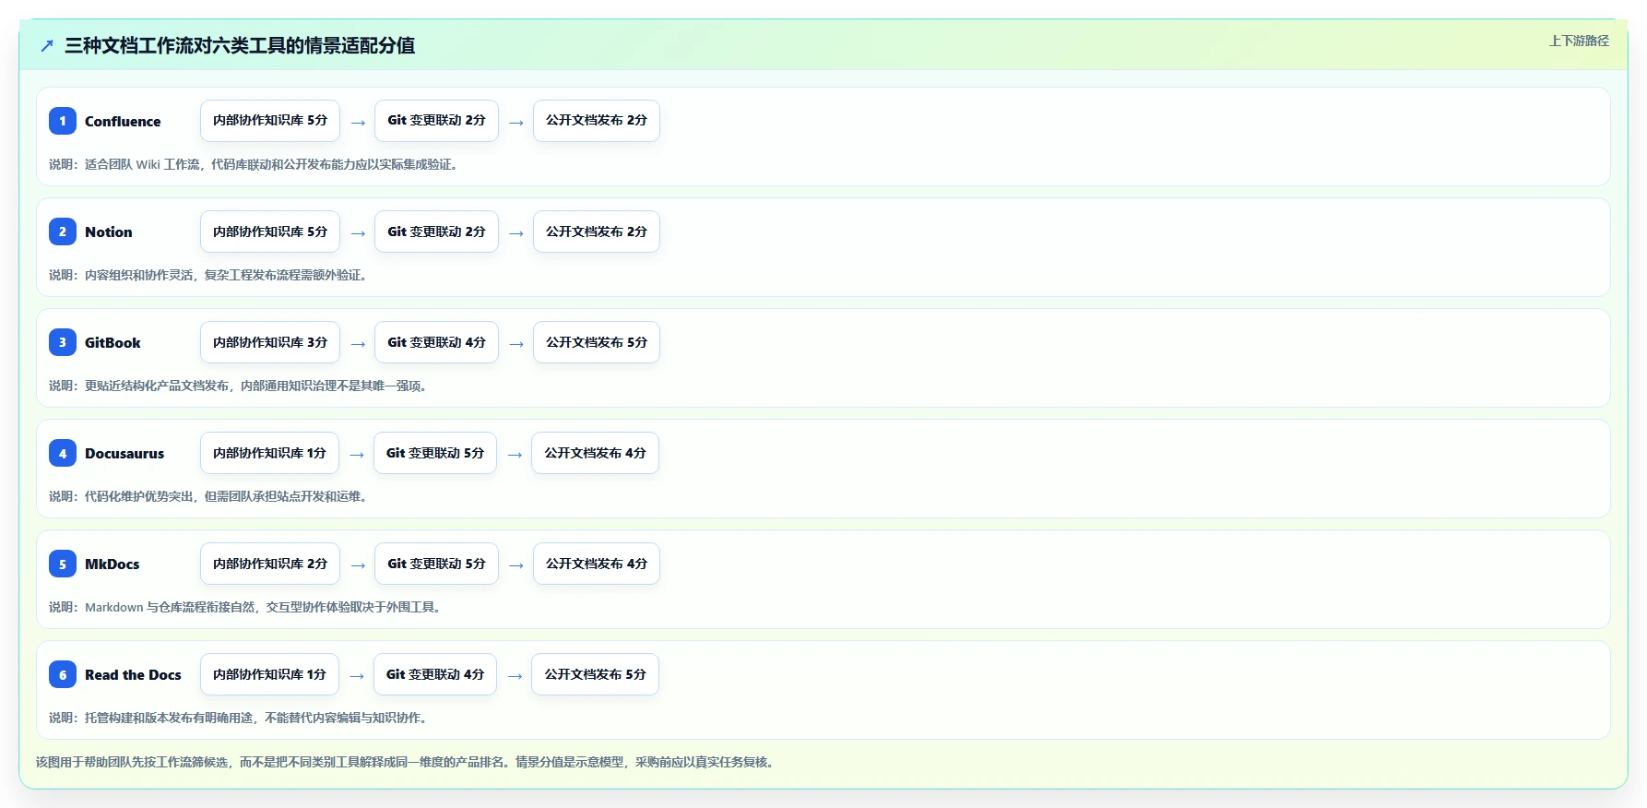The height and width of the screenshot is (808, 1647).
Task: Click GitBook 公开文档发布 5分 chip
Action: pyautogui.click(x=597, y=342)
